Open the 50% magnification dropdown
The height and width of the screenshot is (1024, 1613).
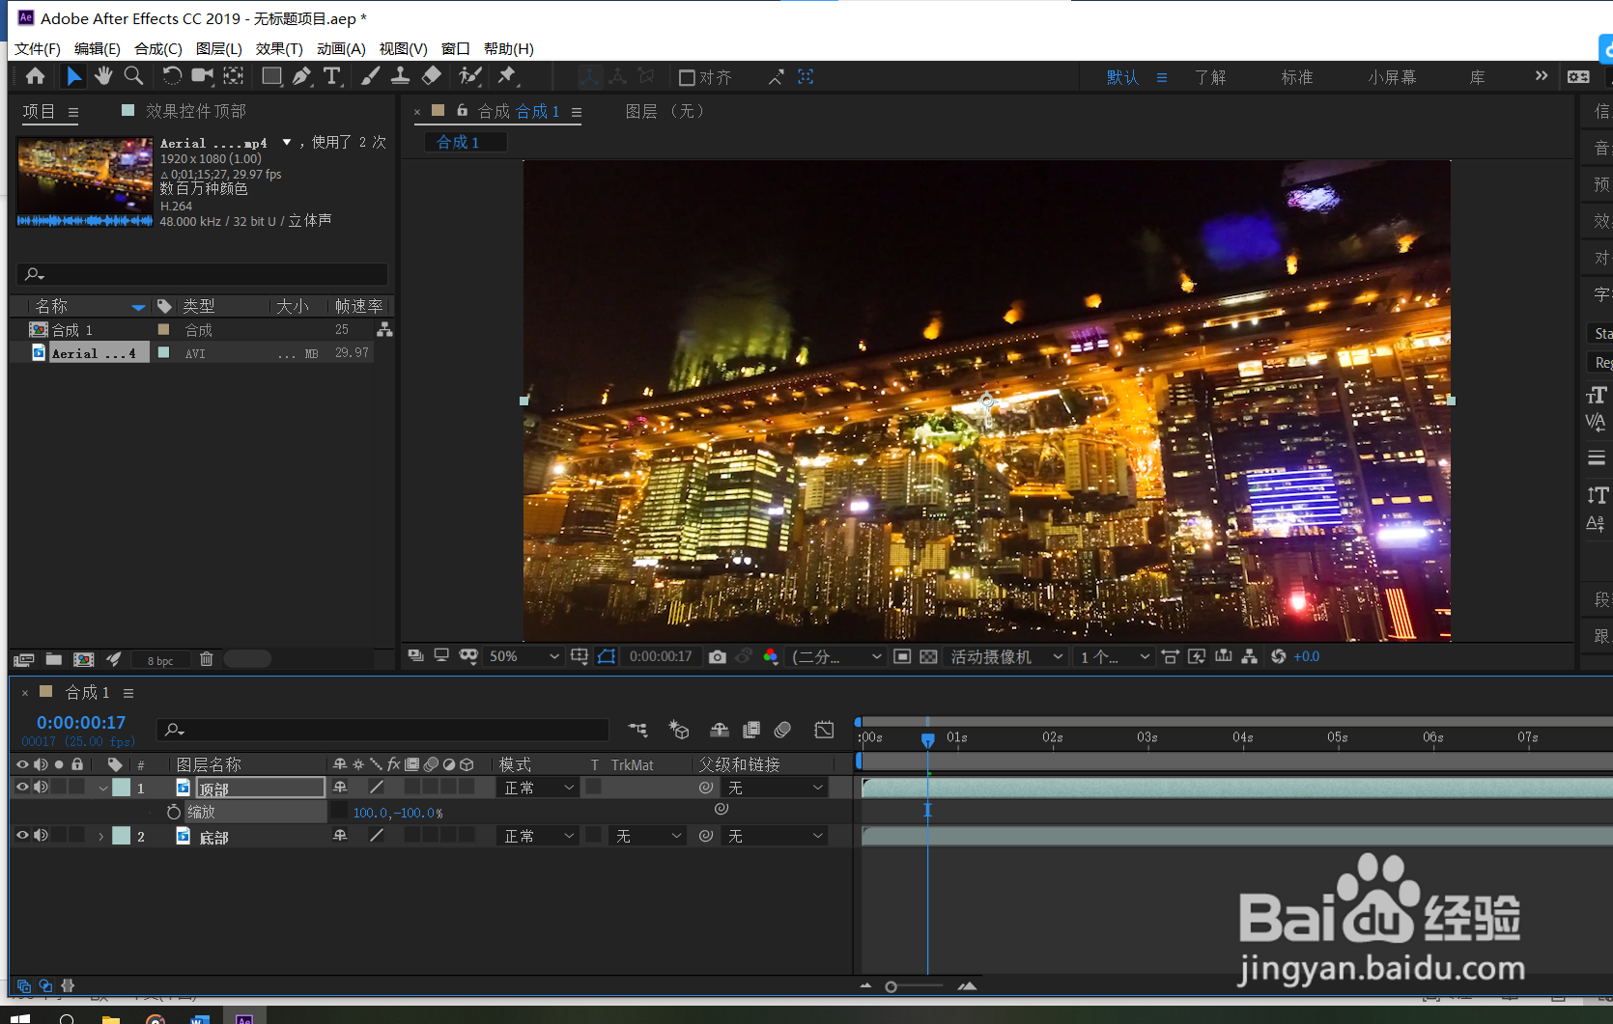pos(524,656)
